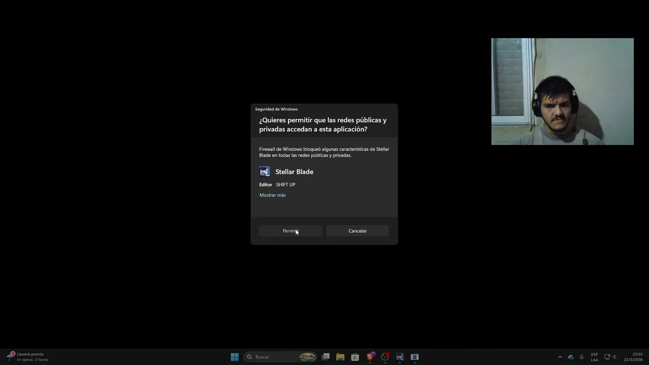
Task: Click the Cancelar button in the firewall dialog
Action: pyautogui.click(x=357, y=231)
